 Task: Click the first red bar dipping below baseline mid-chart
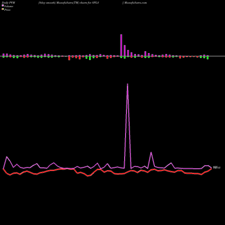pyautogui.click(x=69, y=58)
